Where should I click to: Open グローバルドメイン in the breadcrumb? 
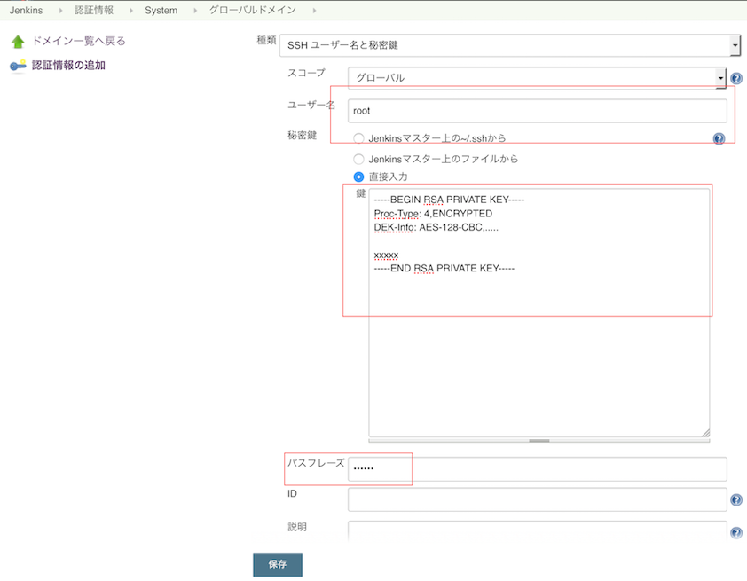click(252, 11)
